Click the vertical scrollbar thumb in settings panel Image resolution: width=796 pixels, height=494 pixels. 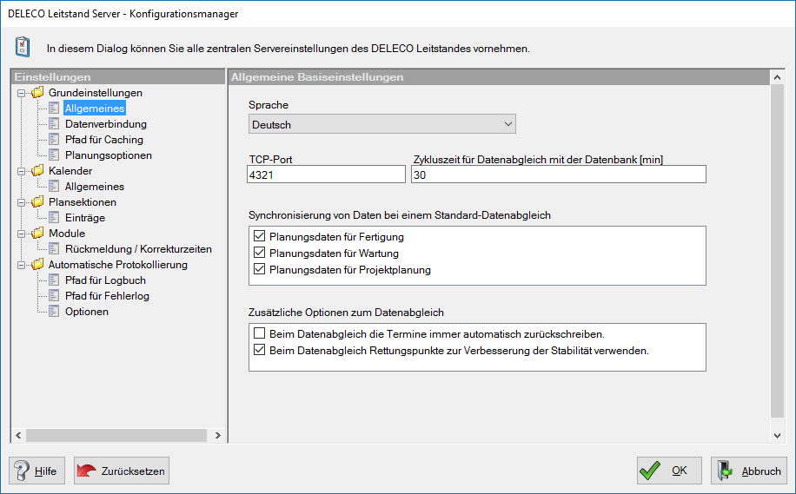point(777,251)
